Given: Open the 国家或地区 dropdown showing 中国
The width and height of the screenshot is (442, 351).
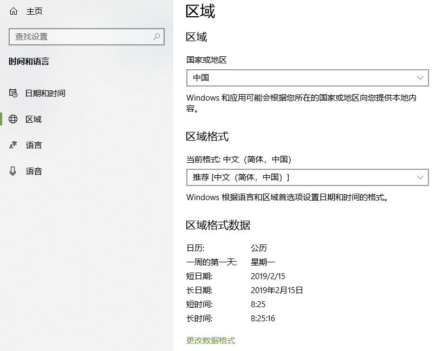Looking at the screenshot, I should coord(308,78).
